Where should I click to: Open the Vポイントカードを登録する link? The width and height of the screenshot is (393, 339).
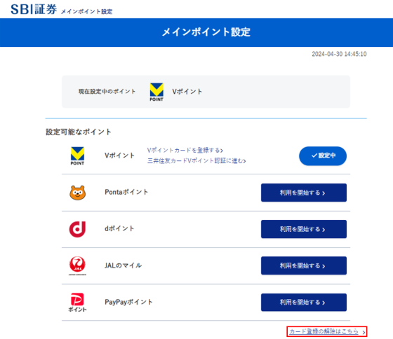185,150
